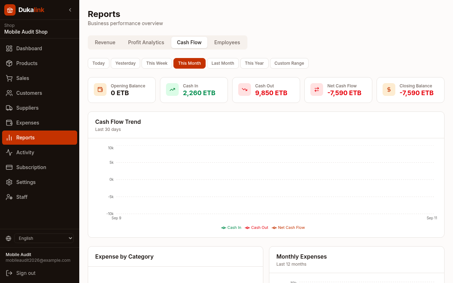Click the Expense by Category heading
Screen dimensions: 453x283
124,256
